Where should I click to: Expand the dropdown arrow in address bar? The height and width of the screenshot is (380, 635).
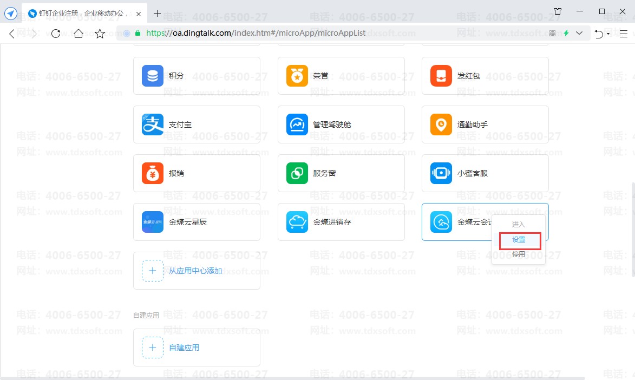point(579,34)
